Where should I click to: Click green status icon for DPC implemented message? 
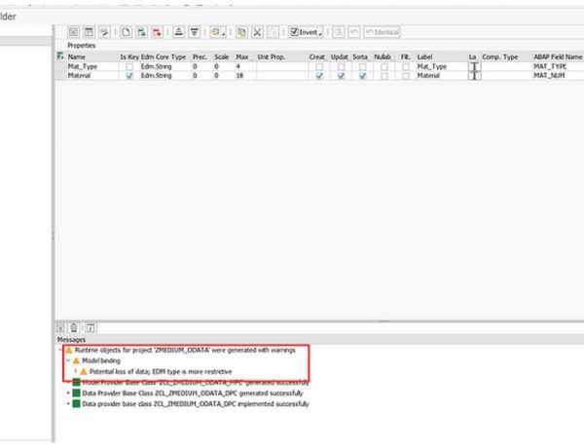[x=76, y=403]
